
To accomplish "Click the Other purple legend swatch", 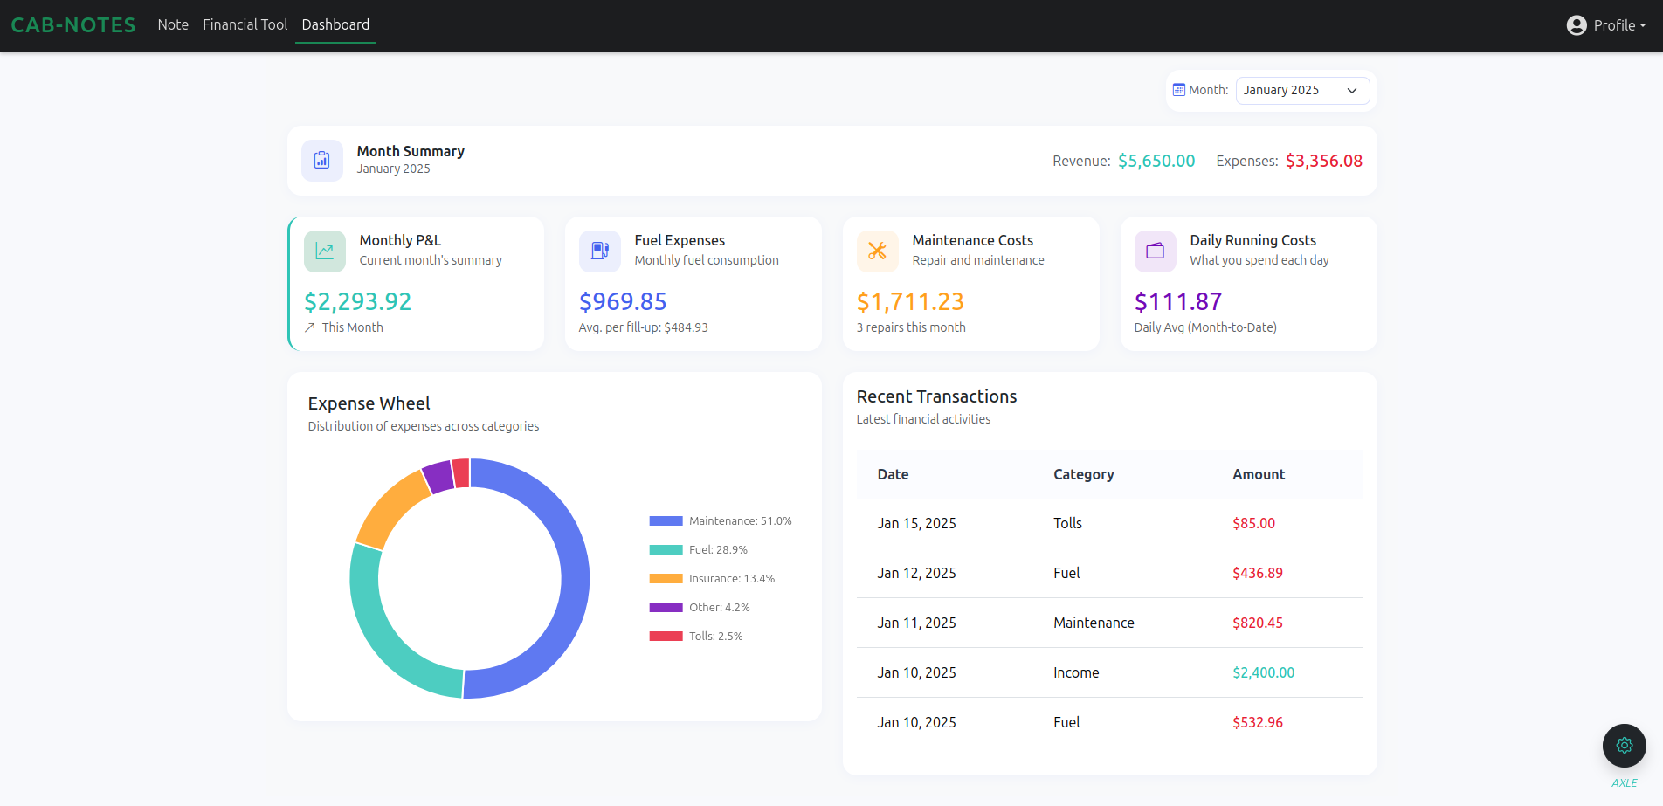I will (666, 608).
